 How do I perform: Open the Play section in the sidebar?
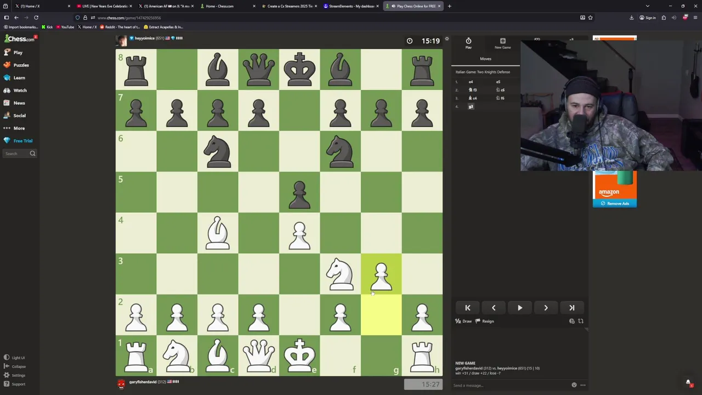coord(13,53)
